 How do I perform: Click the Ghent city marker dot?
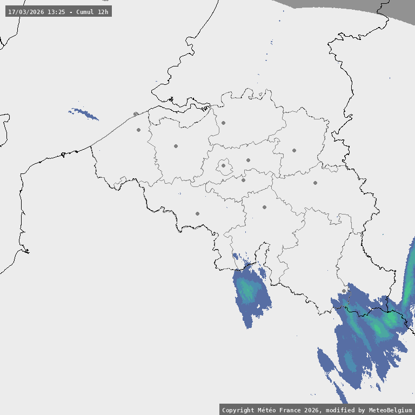pos(176,146)
